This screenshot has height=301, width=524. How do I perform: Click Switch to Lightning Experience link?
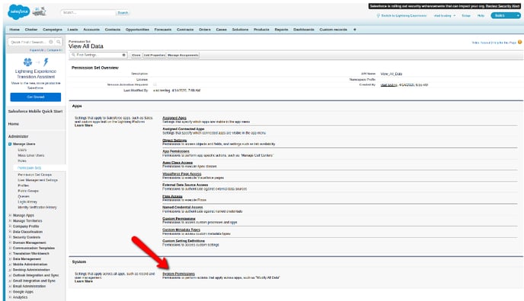(404, 16)
